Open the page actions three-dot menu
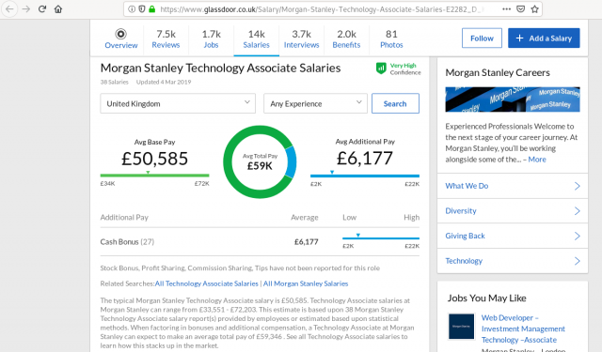 pos(506,8)
